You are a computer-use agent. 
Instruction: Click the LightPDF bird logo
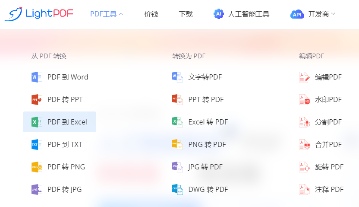13,14
